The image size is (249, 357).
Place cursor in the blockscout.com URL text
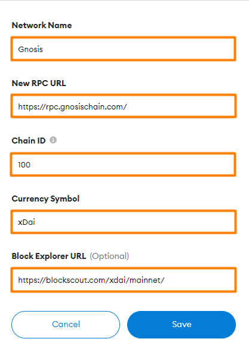pyautogui.click(x=91, y=280)
